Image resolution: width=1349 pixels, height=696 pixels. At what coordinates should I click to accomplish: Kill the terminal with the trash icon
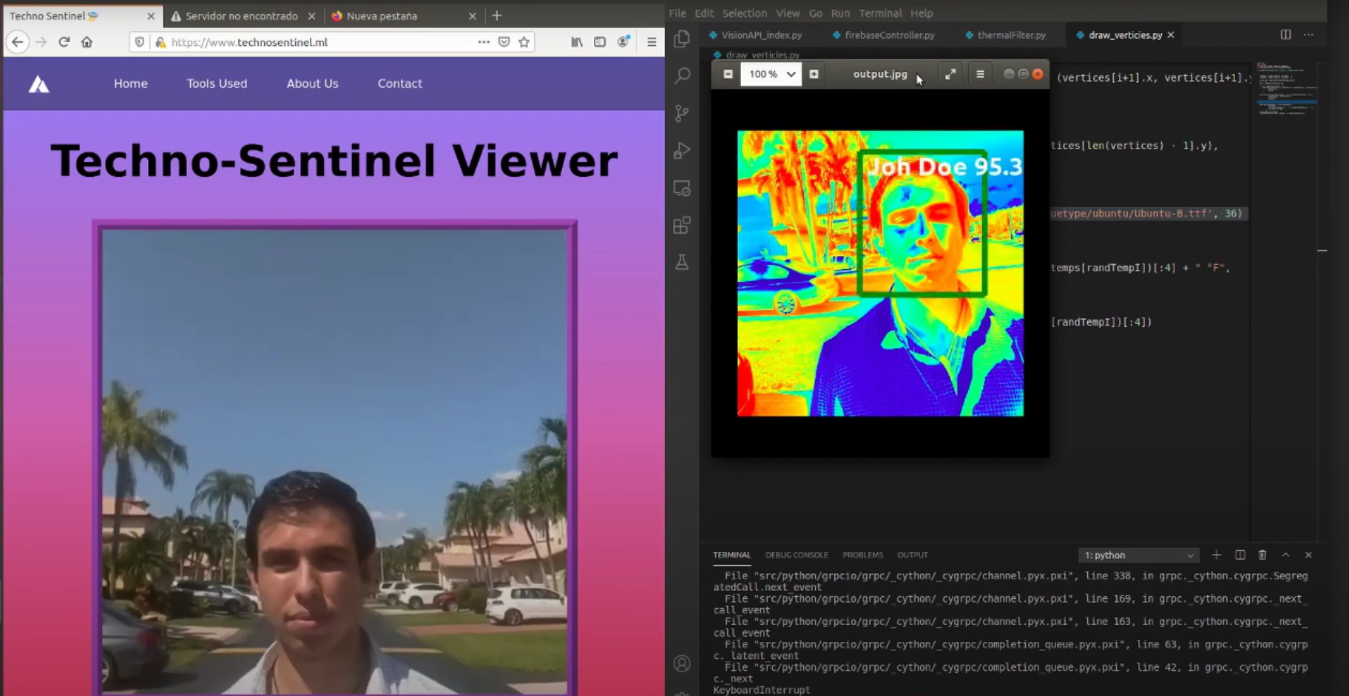click(x=1262, y=555)
